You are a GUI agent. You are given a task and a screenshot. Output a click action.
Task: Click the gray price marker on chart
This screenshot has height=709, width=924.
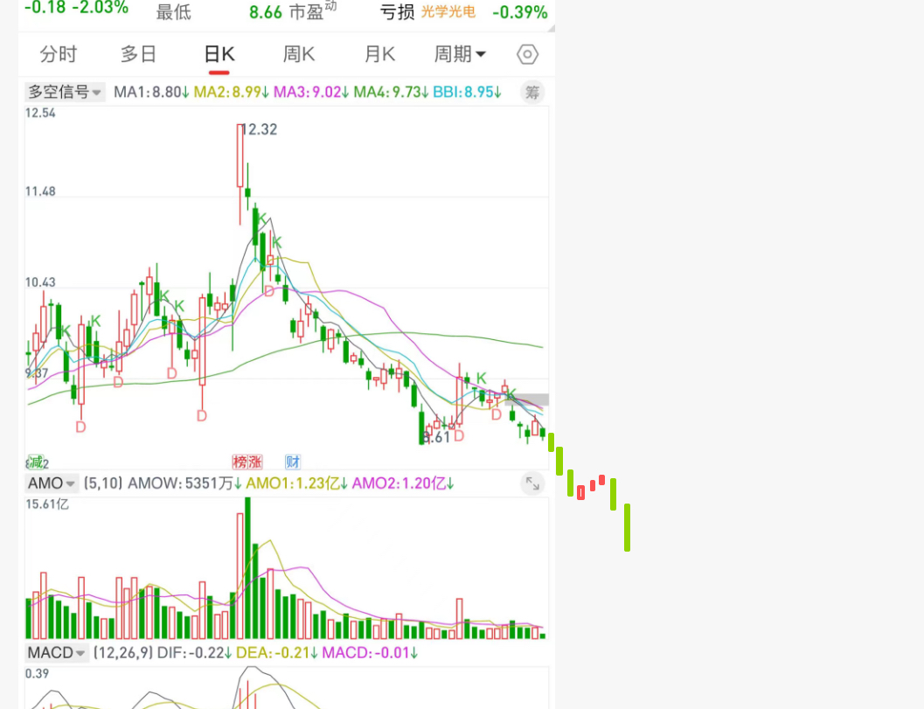point(527,400)
